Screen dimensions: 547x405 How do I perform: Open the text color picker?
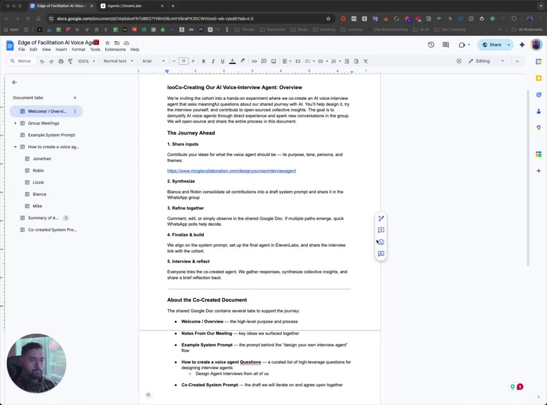[232, 61]
